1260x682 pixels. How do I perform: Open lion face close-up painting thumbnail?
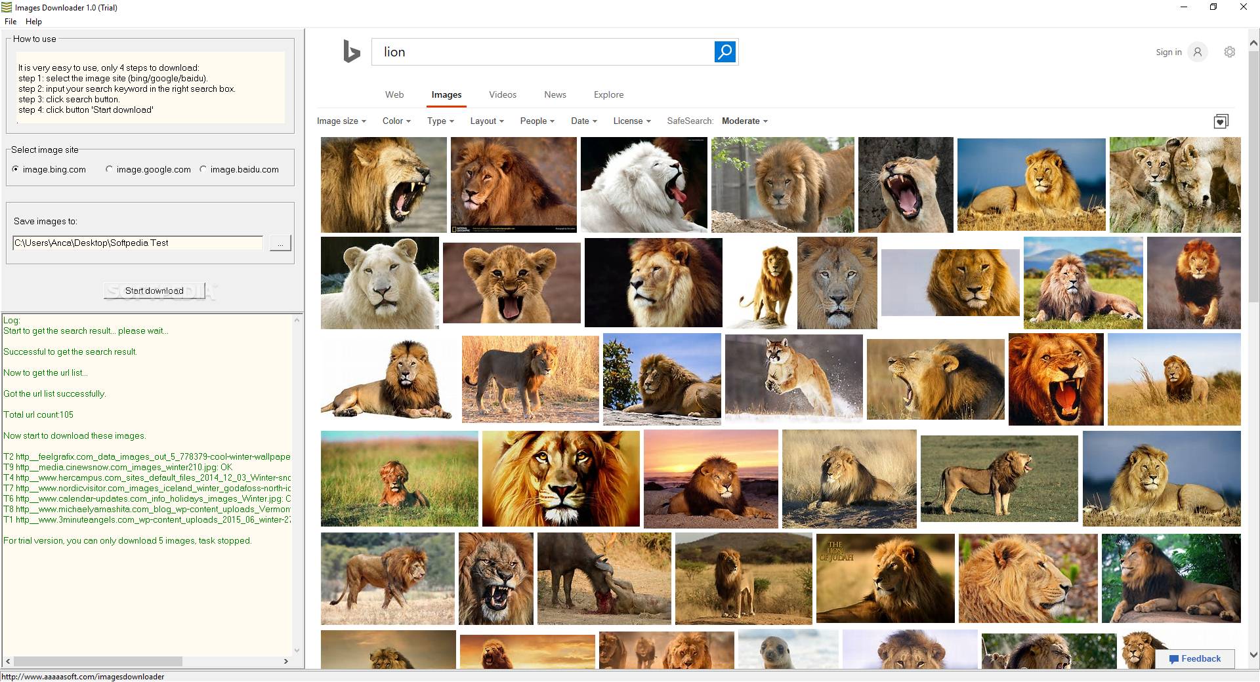coord(560,479)
